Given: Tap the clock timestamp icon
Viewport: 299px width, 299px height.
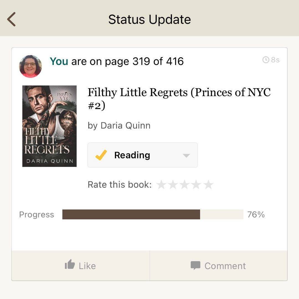Looking at the screenshot, I should pos(266,60).
